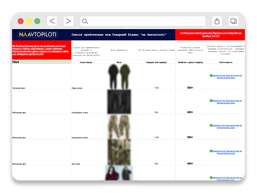Viewport: 257px width, 195px height.
Task: Click the browser forward arrow
Action: click(69, 21)
